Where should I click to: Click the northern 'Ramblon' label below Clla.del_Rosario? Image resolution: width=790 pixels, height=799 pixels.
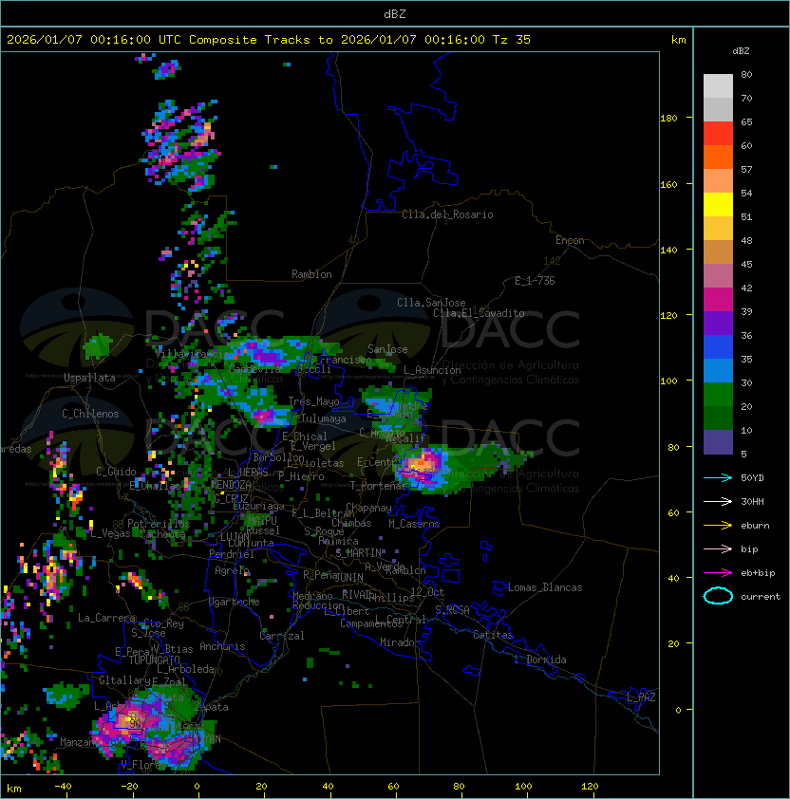pyautogui.click(x=311, y=274)
